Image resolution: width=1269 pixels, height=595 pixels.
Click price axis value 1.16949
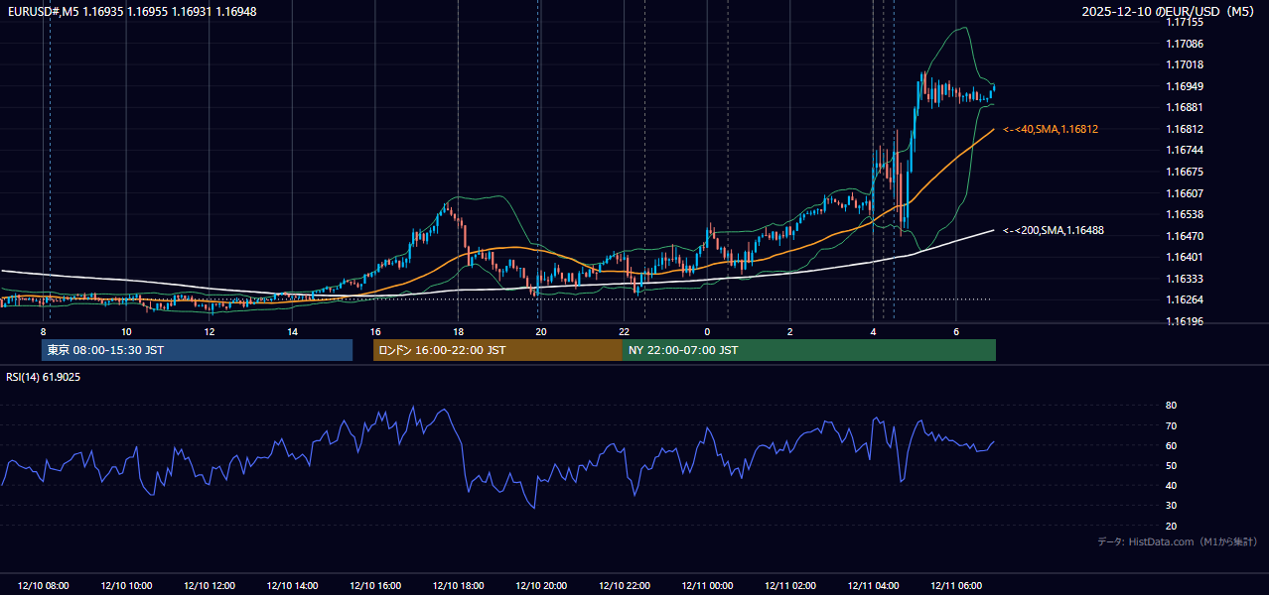(x=1185, y=86)
